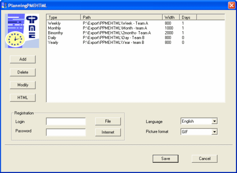
Task: Click the width value 2000
Action: click(x=169, y=33)
